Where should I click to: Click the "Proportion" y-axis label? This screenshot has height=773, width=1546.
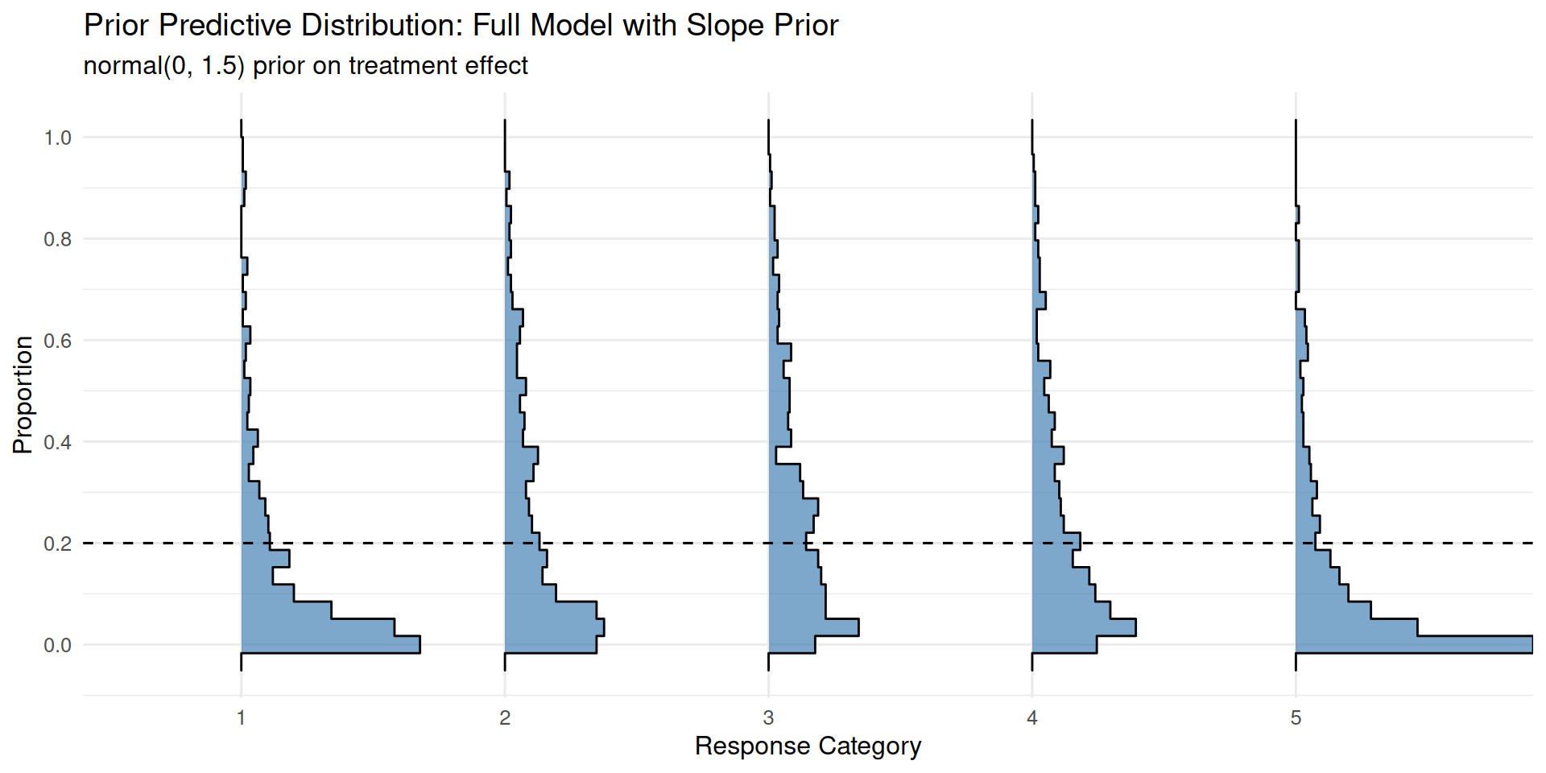(x=23, y=395)
